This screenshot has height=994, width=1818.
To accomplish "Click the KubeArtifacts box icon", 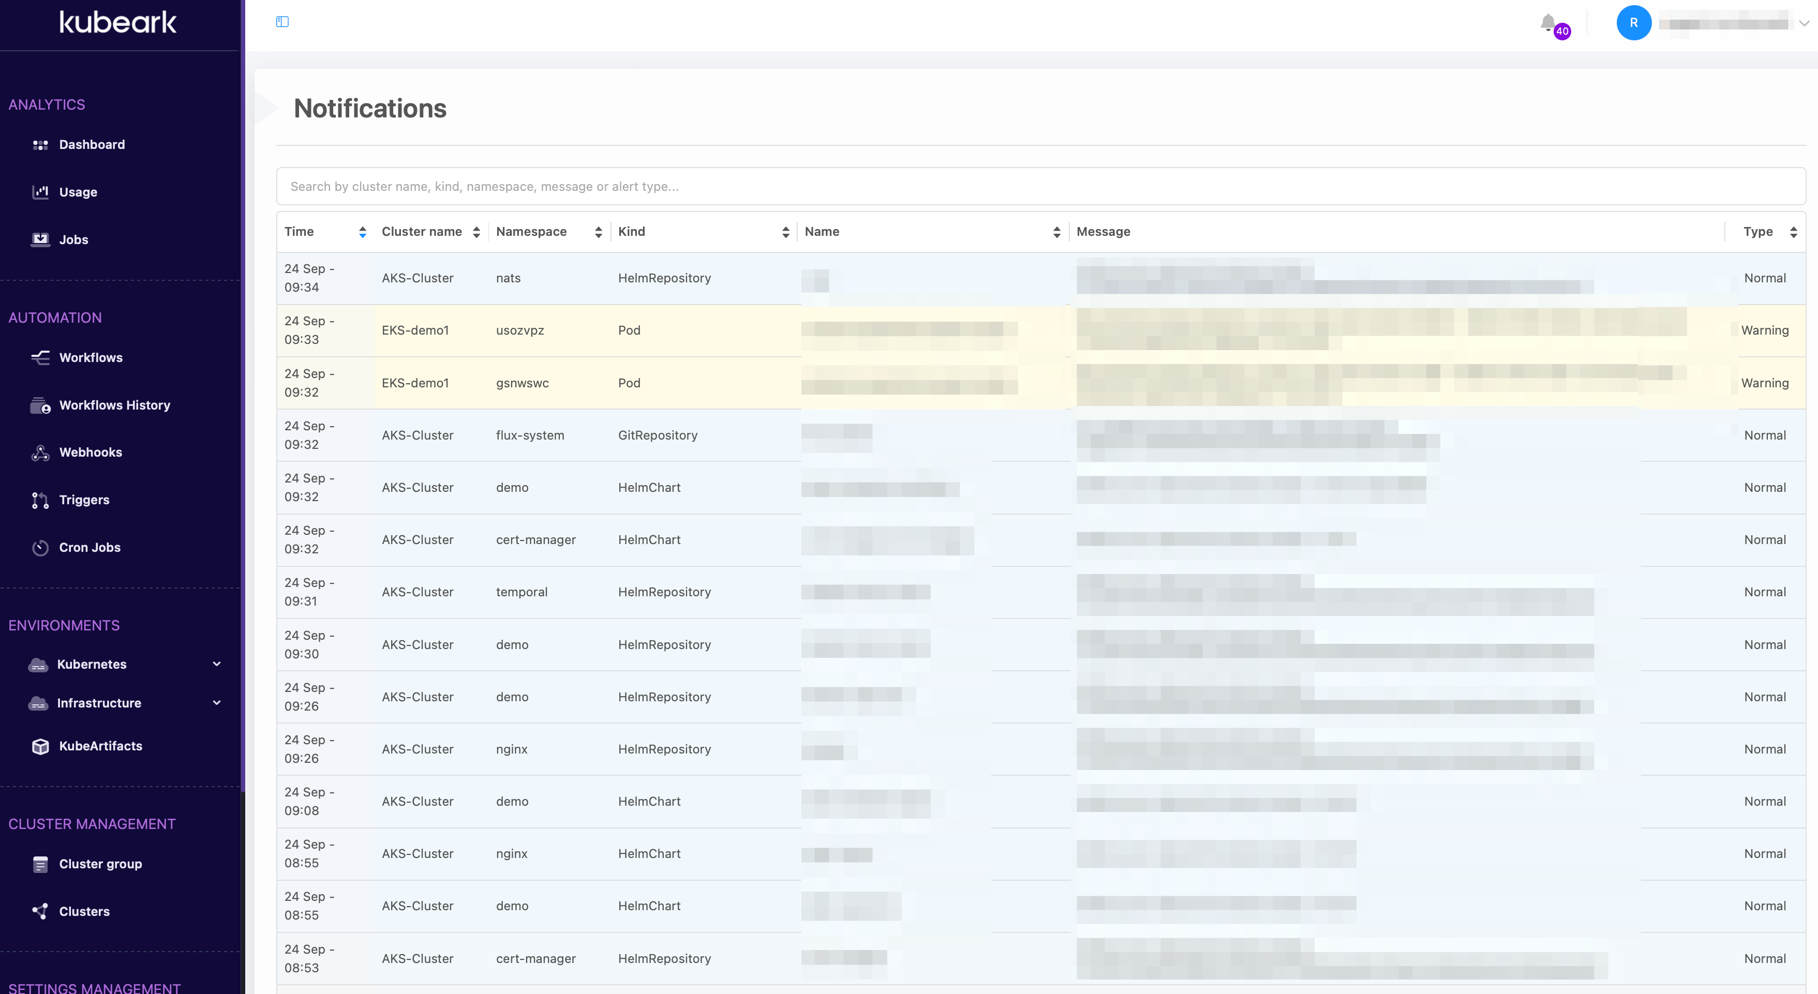I will 40,746.
